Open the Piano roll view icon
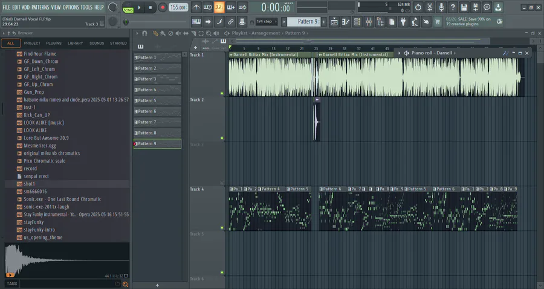544x289 pixels. click(346, 22)
